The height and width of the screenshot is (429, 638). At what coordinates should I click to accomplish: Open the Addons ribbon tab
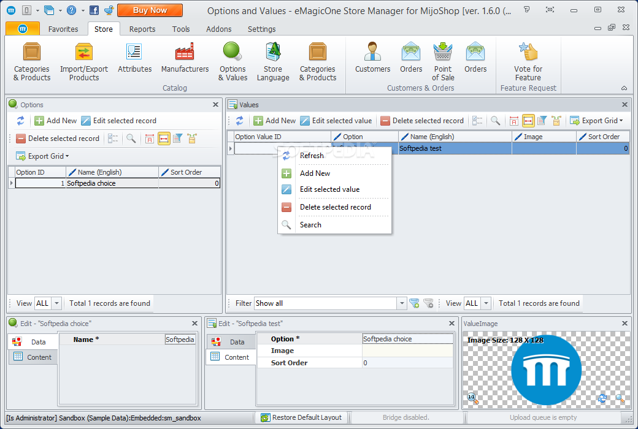(x=218, y=29)
